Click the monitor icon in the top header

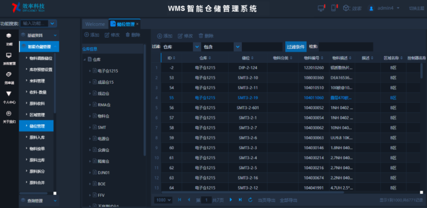tap(321, 8)
